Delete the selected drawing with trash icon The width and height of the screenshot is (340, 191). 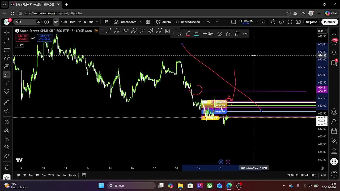pyautogui.click(x=237, y=34)
